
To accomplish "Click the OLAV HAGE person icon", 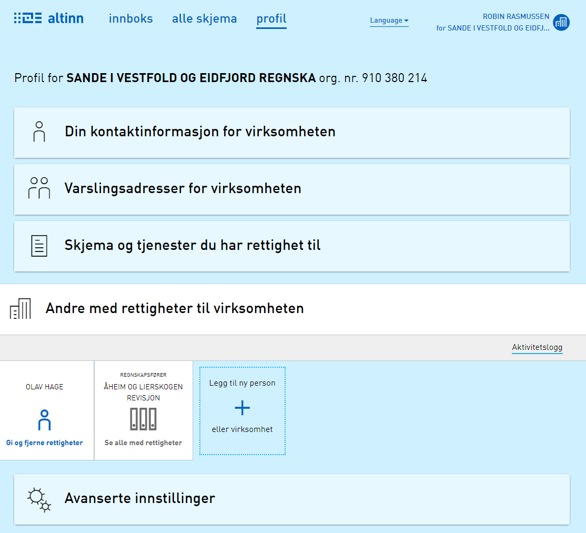I will (x=45, y=420).
